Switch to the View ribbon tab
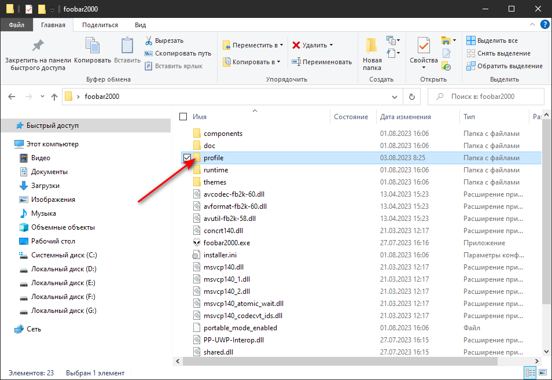The image size is (552, 380). [140, 25]
